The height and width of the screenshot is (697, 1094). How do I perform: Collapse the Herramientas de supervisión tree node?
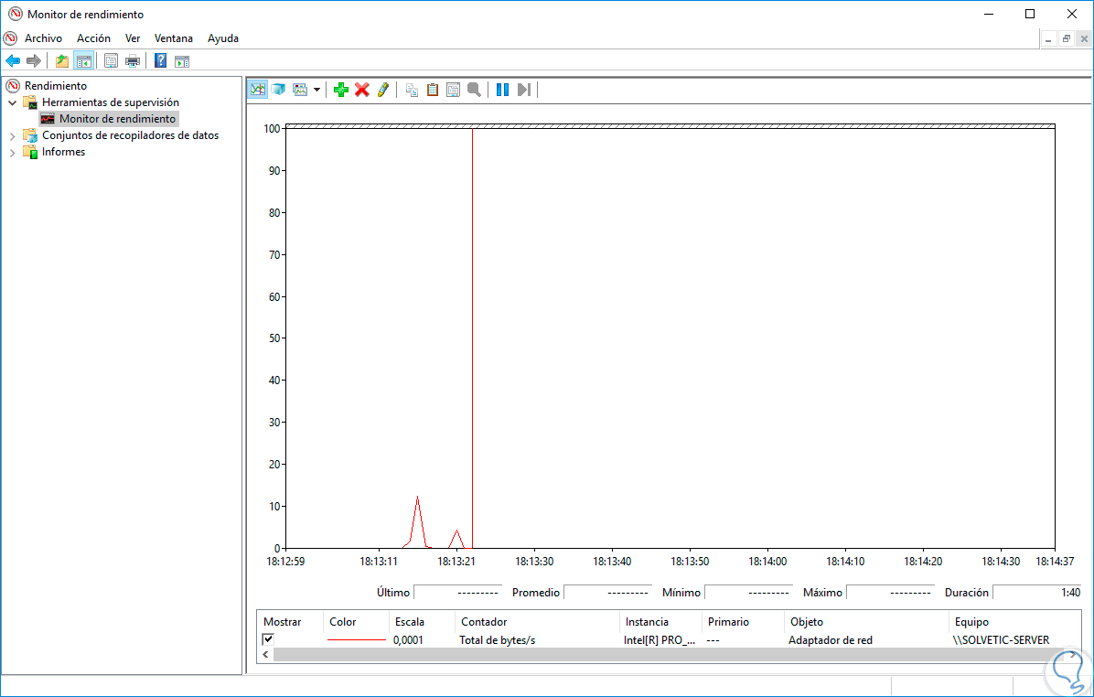(13, 103)
